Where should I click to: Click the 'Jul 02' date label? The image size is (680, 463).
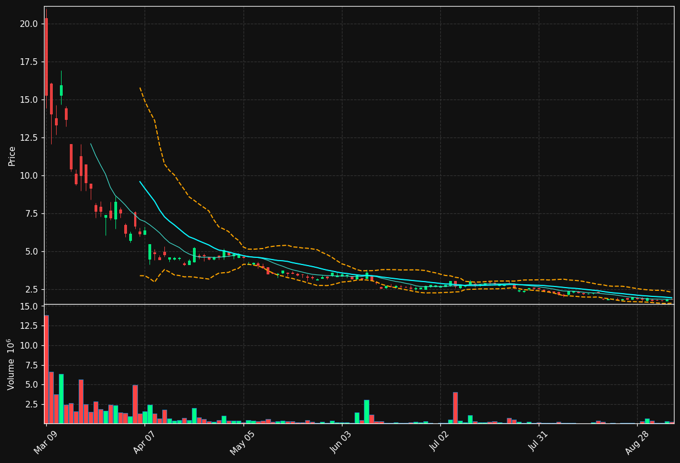coord(439,442)
